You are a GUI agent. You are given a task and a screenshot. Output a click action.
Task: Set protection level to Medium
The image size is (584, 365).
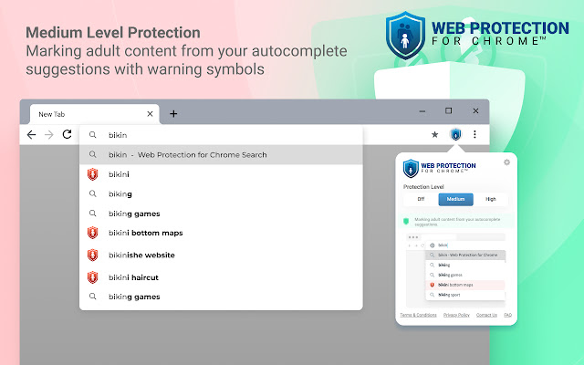pyautogui.click(x=455, y=199)
